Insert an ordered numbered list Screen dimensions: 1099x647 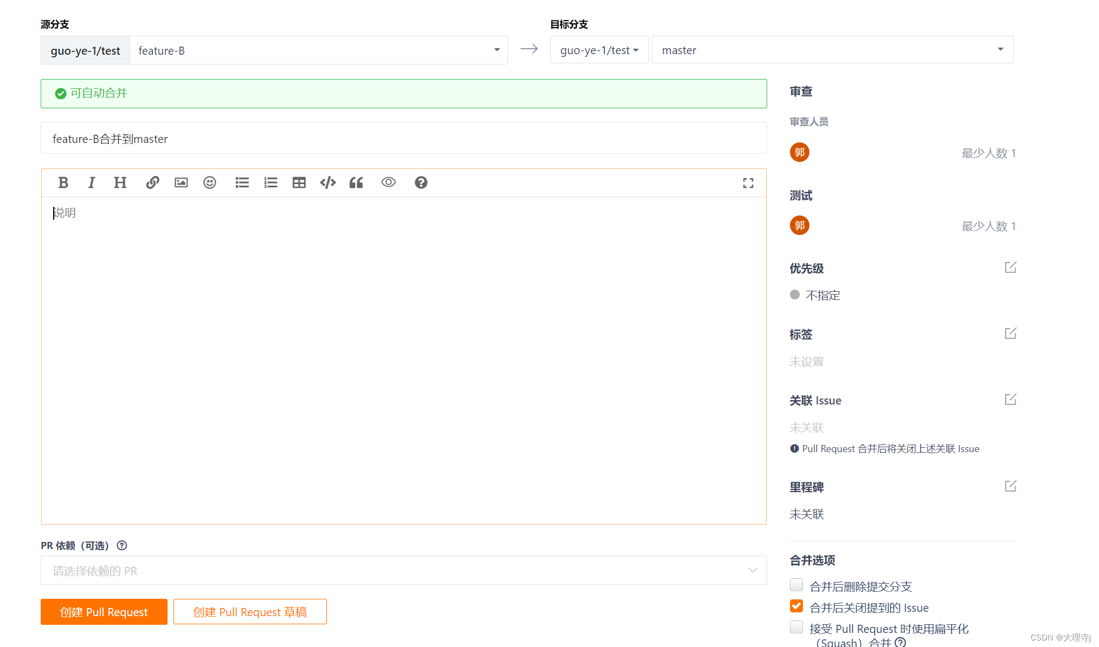pos(271,183)
